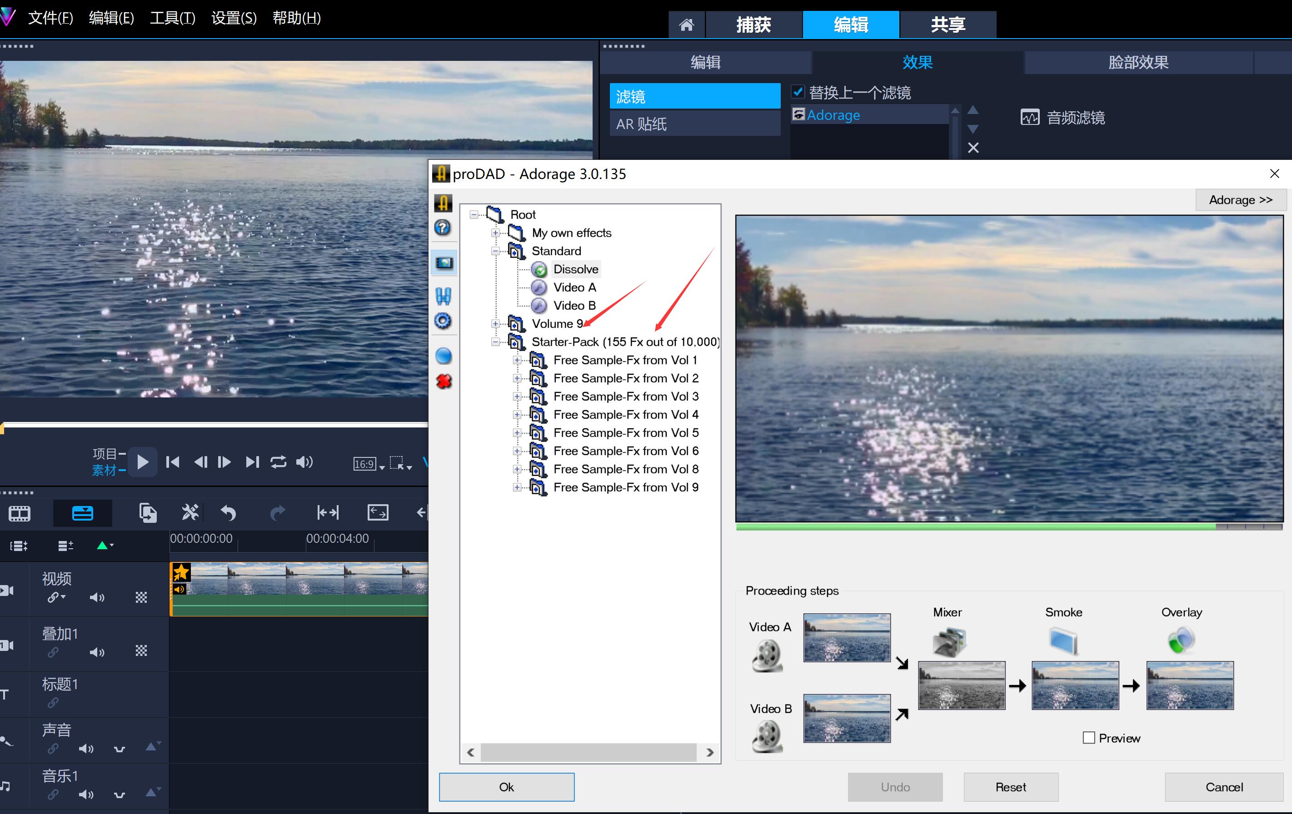
Task: Toggle 替换上一个滤镜 checkbox
Action: 798,92
